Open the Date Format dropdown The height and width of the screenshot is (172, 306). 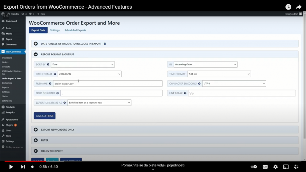click(90, 74)
